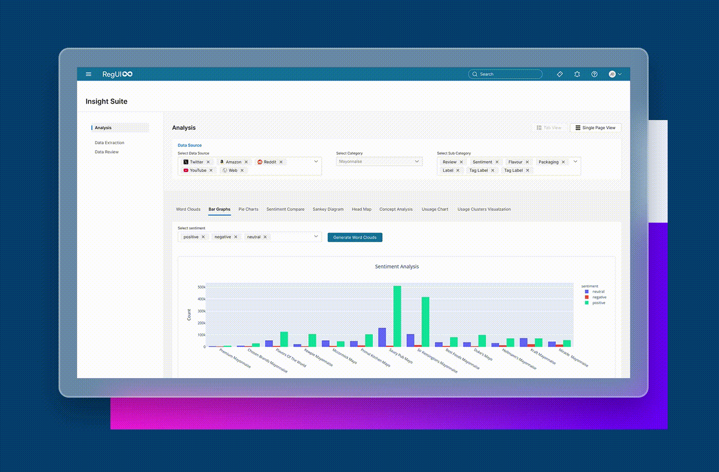Switch to Tab View layout

click(x=549, y=128)
